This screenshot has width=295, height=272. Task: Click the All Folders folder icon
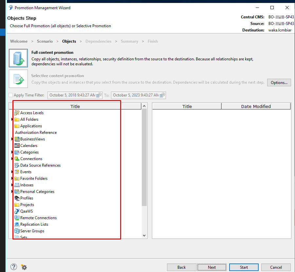coord(17,119)
